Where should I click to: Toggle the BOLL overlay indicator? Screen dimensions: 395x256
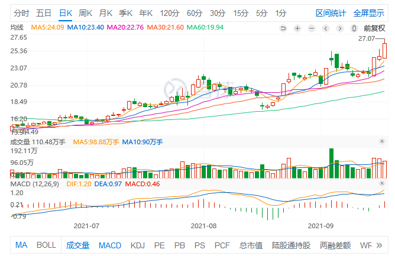(x=46, y=245)
